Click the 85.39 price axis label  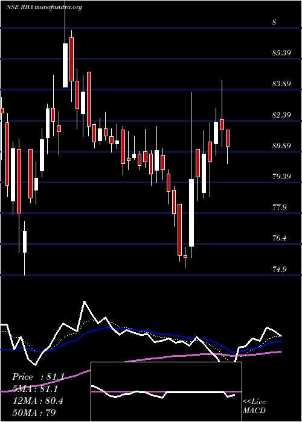point(281,53)
